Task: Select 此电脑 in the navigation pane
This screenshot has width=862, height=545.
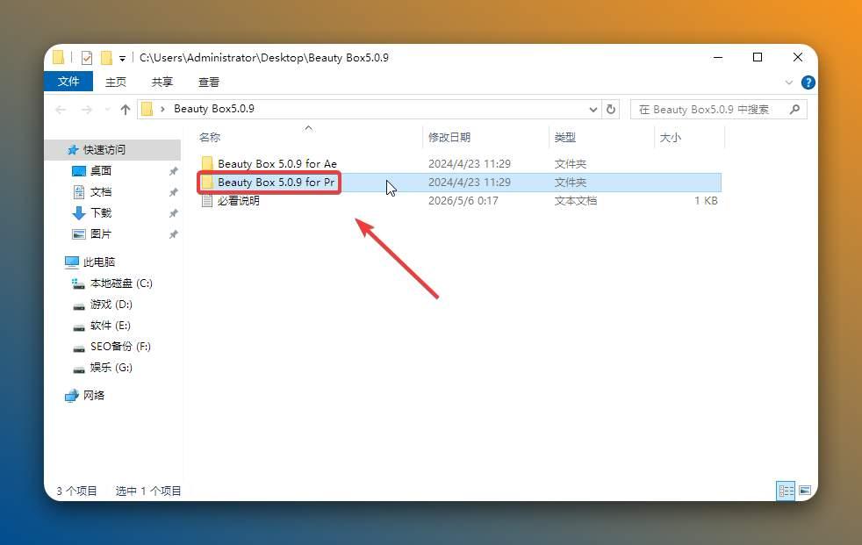Action: [99, 262]
